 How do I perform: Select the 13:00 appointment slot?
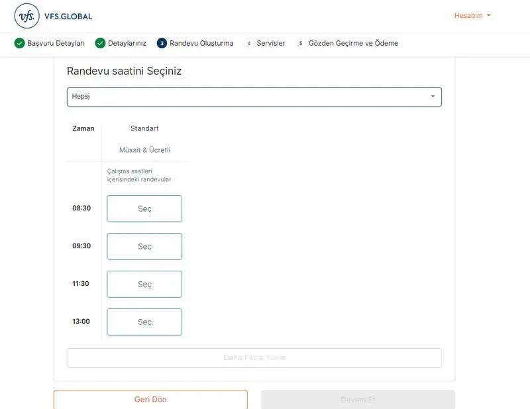pos(144,322)
